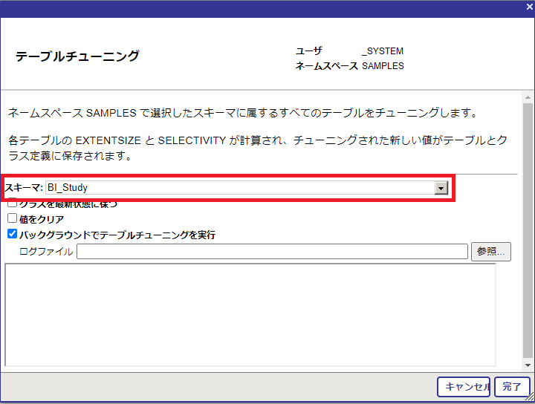The height and width of the screenshot is (404, 535).
Task: Enable the クラスを最新状態に保つ checkbox
Action: [12, 204]
